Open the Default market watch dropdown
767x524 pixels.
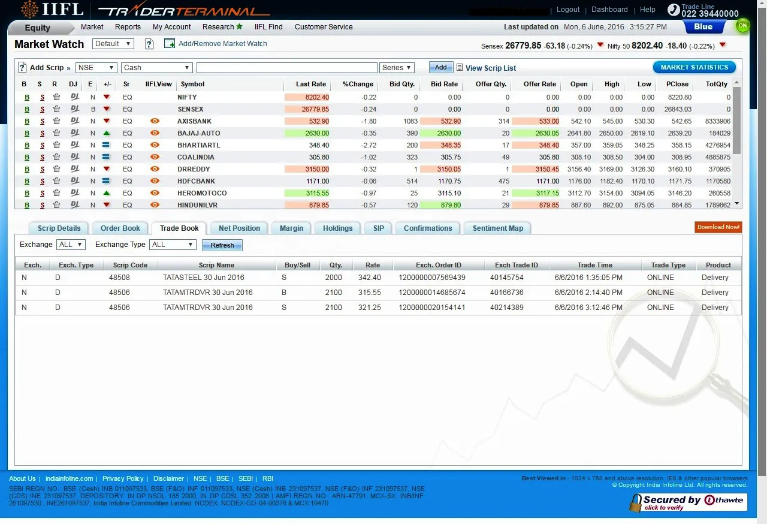tap(113, 44)
